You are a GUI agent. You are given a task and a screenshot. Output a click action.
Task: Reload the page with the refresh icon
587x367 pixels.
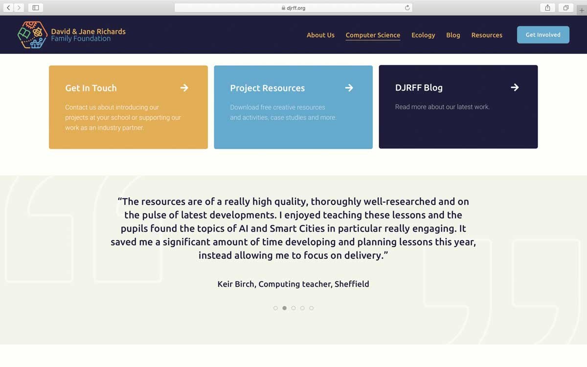coord(407,8)
